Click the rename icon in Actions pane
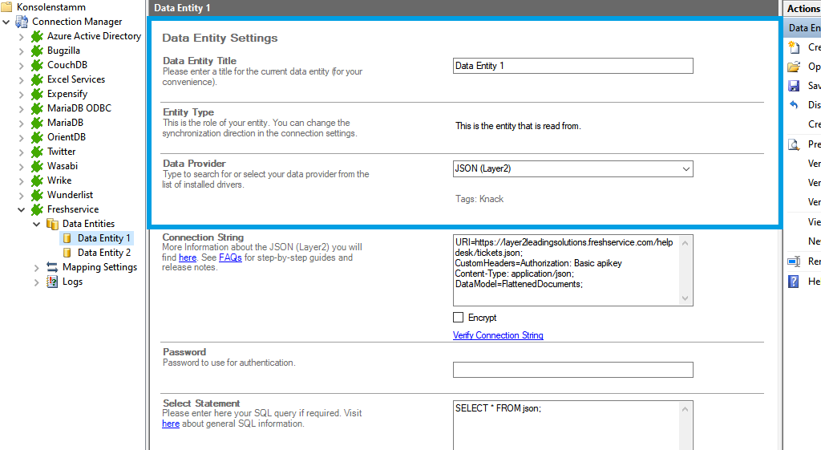Image resolution: width=821 pixels, height=450 pixels. point(795,261)
